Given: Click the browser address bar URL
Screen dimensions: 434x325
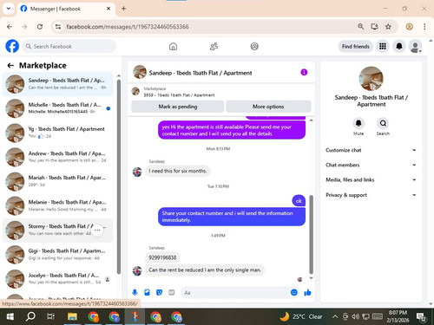Looking at the screenshot, I should (128, 27).
